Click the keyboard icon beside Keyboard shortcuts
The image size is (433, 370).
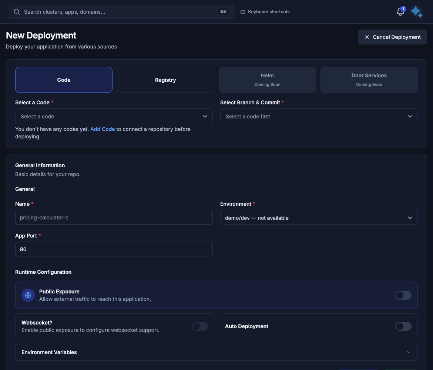[243, 12]
